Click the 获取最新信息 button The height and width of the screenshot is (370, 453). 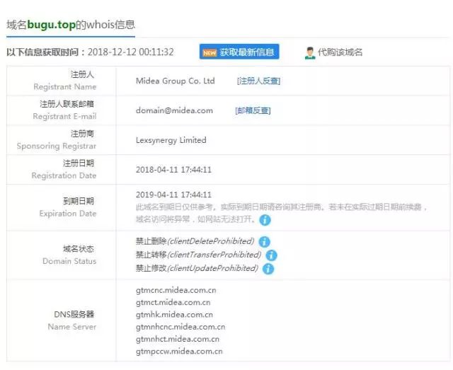pyautogui.click(x=239, y=52)
